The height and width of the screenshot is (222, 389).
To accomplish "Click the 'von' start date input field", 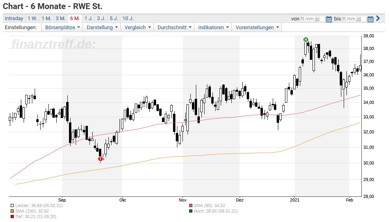I will 313,19.
